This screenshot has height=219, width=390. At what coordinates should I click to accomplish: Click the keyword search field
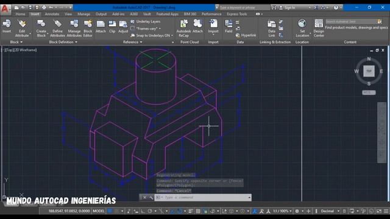(244, 7)
